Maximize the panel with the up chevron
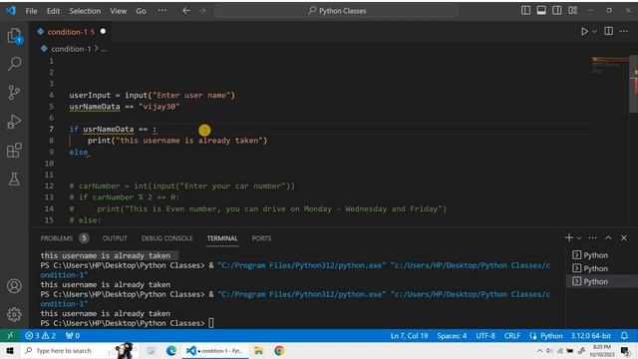This screenshot has width=638, height=359. (x=608, y=237)
